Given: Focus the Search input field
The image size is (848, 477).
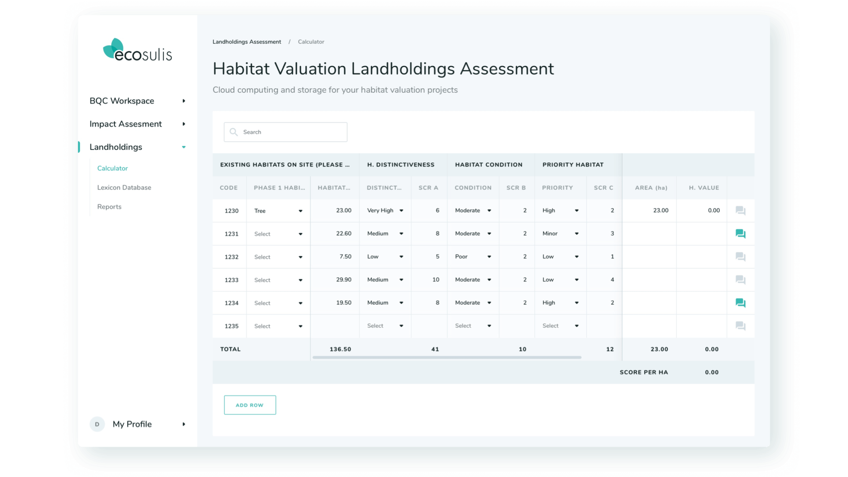Looking at the screenshot, I should (x=285, y=132).
